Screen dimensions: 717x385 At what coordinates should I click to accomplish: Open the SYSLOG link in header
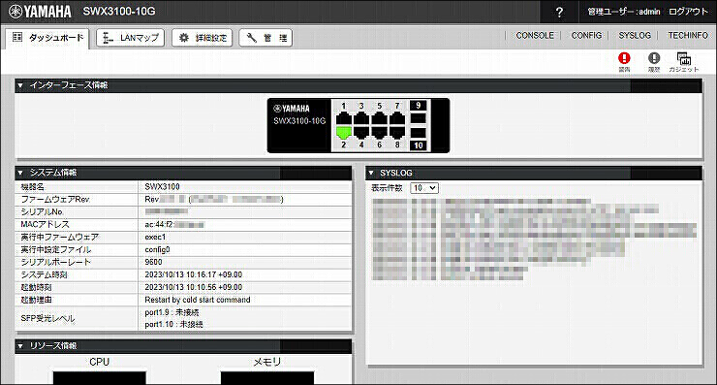[635, 35]
